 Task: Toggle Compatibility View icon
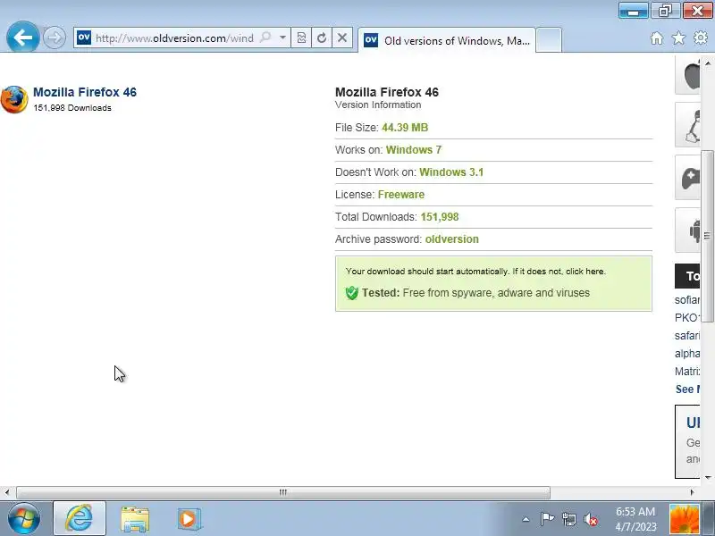point(301,38)
